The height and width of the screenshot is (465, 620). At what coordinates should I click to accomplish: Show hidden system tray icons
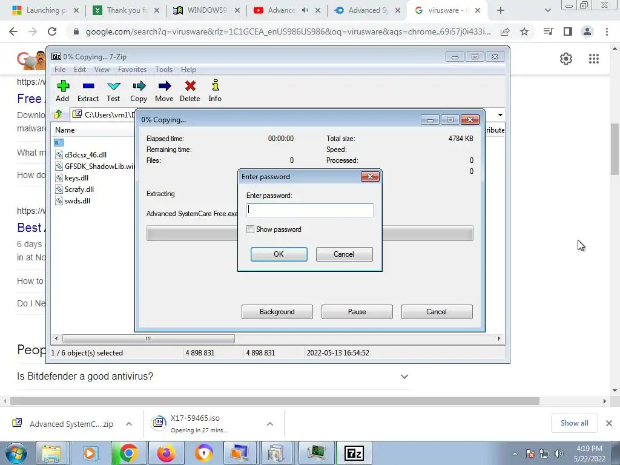(x=515, y=454)
